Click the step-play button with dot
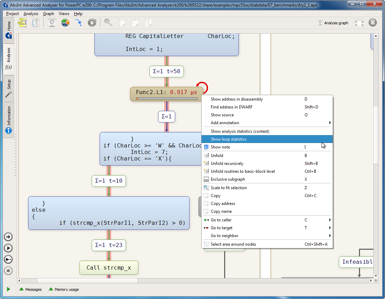Screen dimensions: 385x299 coord(8,259)
